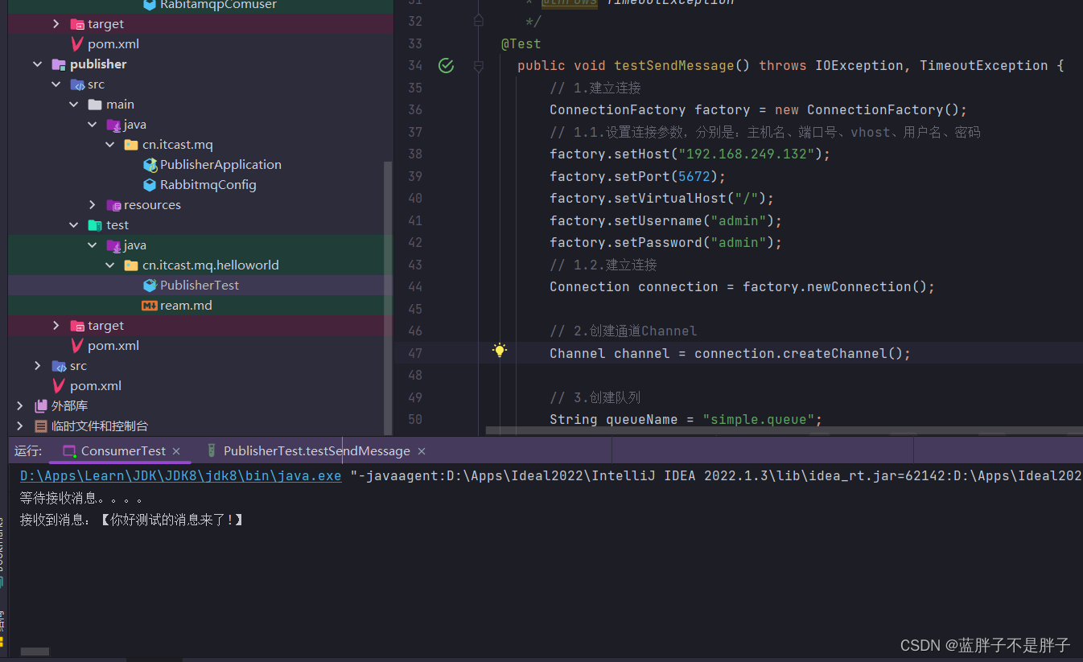Select the java source folder under test
Image resolution: width=1083 pixels, height=662 pixels.
[x=135, y=245]
